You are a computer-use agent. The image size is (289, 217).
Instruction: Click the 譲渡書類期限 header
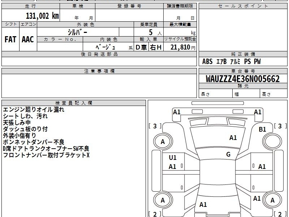(x=180, y=6)
